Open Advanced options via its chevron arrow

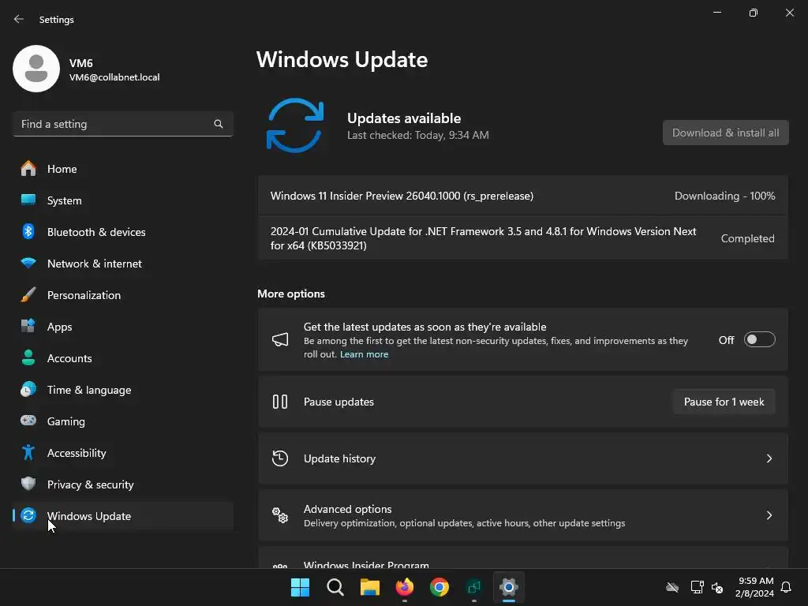(769, 514)
